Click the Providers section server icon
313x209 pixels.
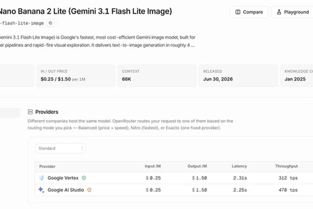30,112
